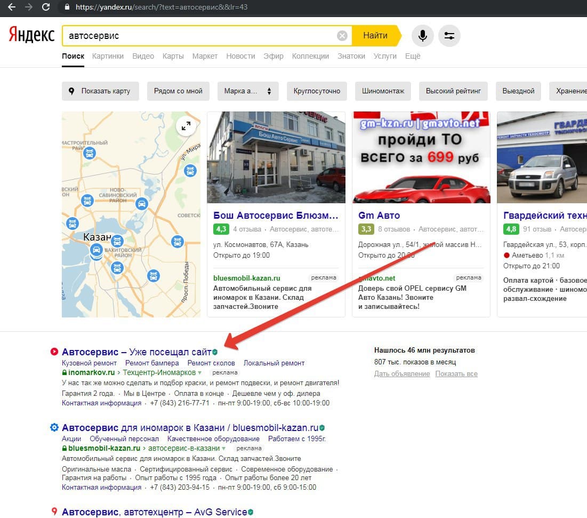The height and width of the screenshot is (518, 587).
Task: Open search settings sliders icon
Action: coord(449,36)
